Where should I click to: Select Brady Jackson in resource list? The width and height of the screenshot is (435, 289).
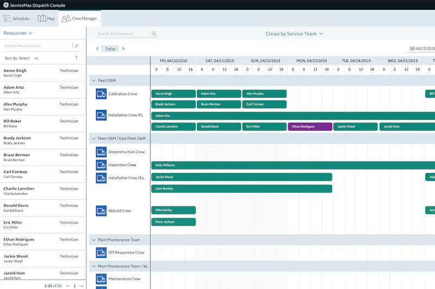(43, 140)
